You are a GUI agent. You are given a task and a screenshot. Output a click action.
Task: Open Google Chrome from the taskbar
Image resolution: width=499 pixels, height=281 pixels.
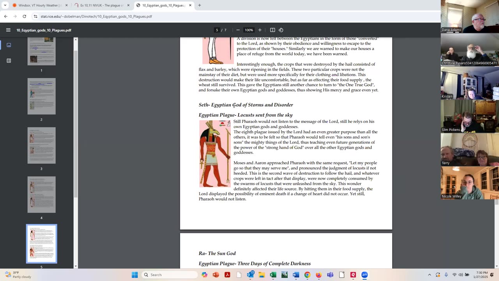307,275
